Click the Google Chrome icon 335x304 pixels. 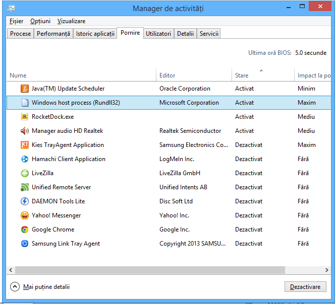click(x=25, y=230)
